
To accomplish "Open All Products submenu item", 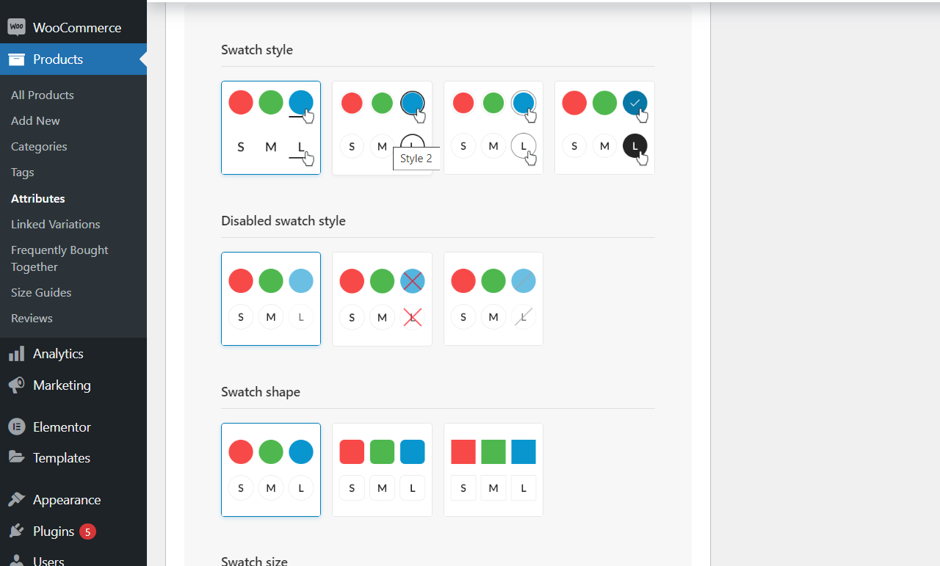I will (x=43, y=95).
